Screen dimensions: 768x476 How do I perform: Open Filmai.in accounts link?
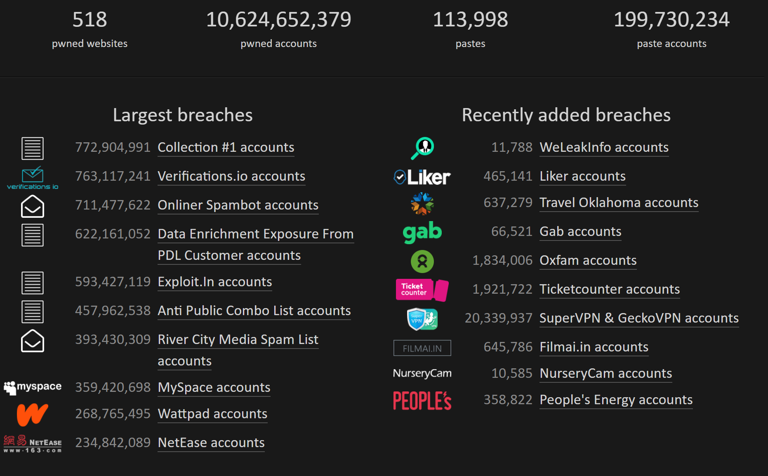click(594, 347)
